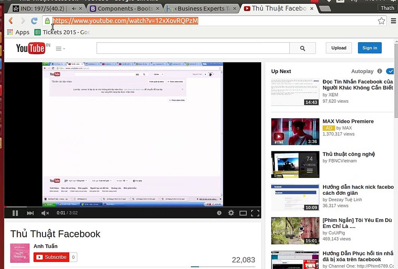Open the Hướng dẫn hack nick video thumbnail
The image size is (398, 269).
[295, 197]
